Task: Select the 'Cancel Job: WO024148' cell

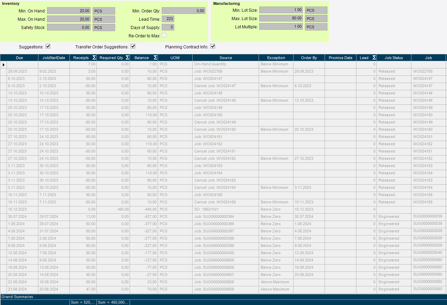Action: click(226, 101)
